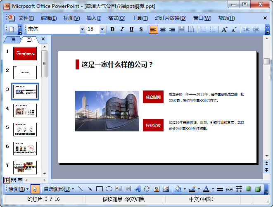Toggle Underline formatting
Image resolution: width=273 pixels, height=207 pixels.
[x=131, y=29]
